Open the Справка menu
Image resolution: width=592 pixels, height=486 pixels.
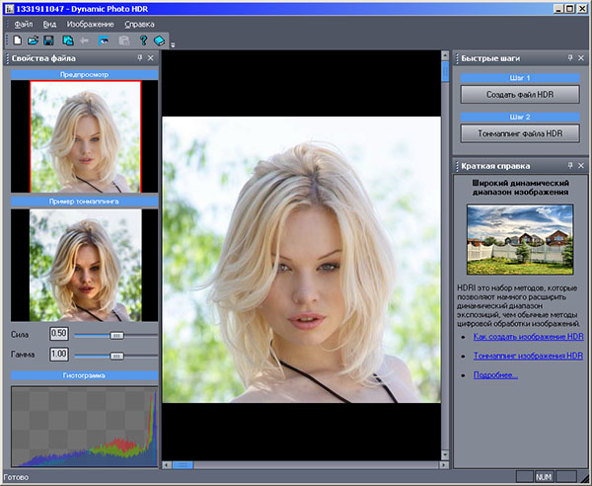[139, 23]
